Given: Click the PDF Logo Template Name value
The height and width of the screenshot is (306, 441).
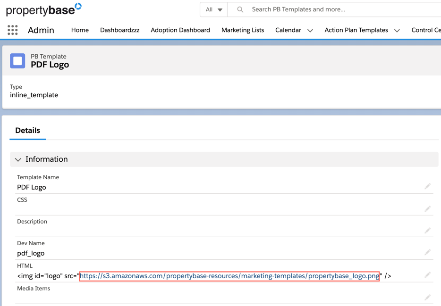Looking at the screenshot, I should click(x=32, y=187).
